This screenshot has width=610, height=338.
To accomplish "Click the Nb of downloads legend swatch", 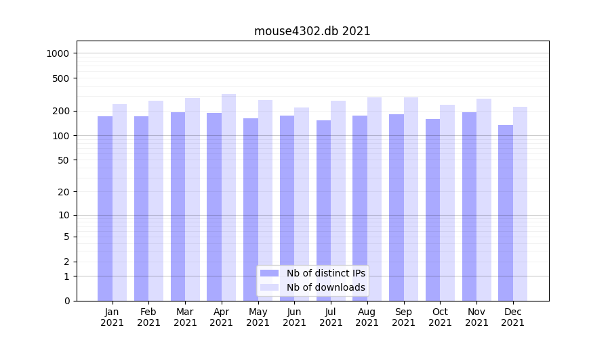I will point(269,287).
